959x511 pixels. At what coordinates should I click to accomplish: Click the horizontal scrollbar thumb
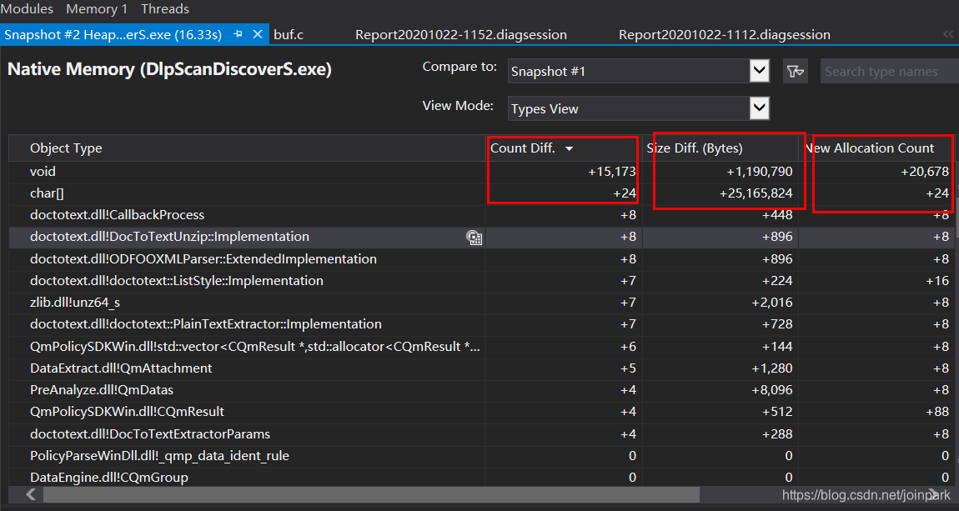[370, 494]
